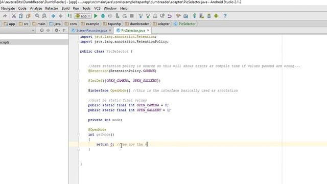
Task: Click the dumbreader breadcrumb folder
Action: [137, 24]
